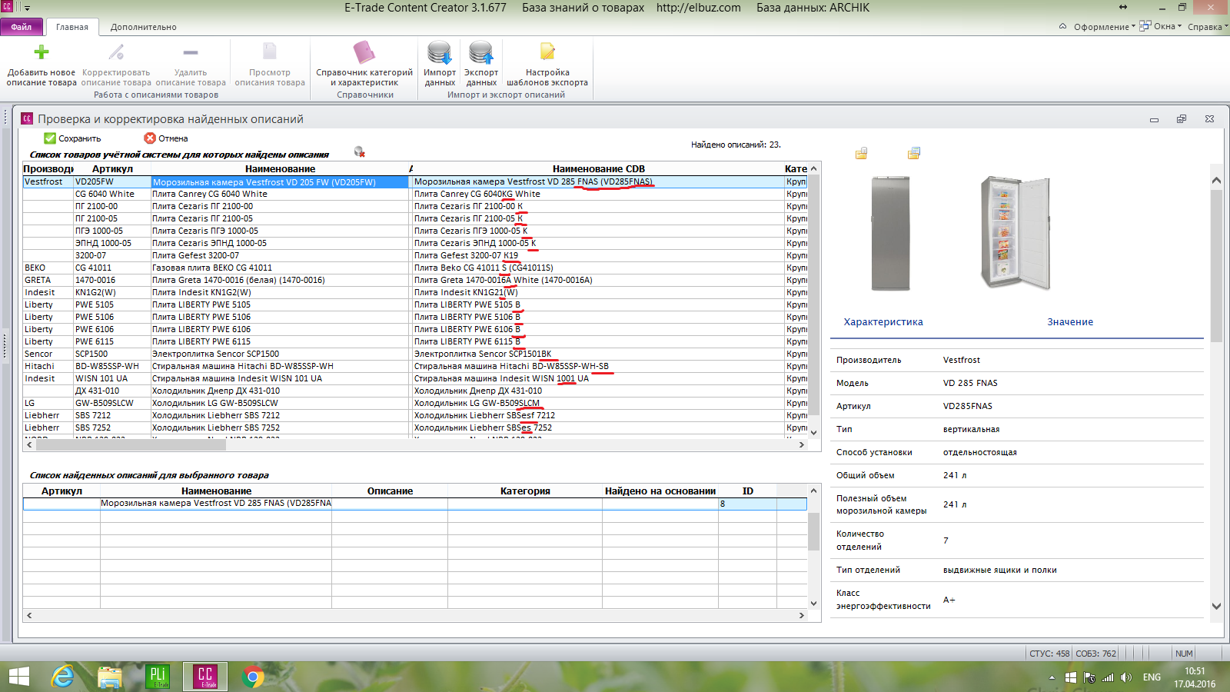This screenshot has width=1230, height=692.
Task: Click the green Сохранить checkmark icon
Action: pos(50,138)
